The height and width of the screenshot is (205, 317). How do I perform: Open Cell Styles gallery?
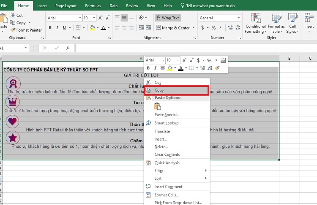coord(292,23)
